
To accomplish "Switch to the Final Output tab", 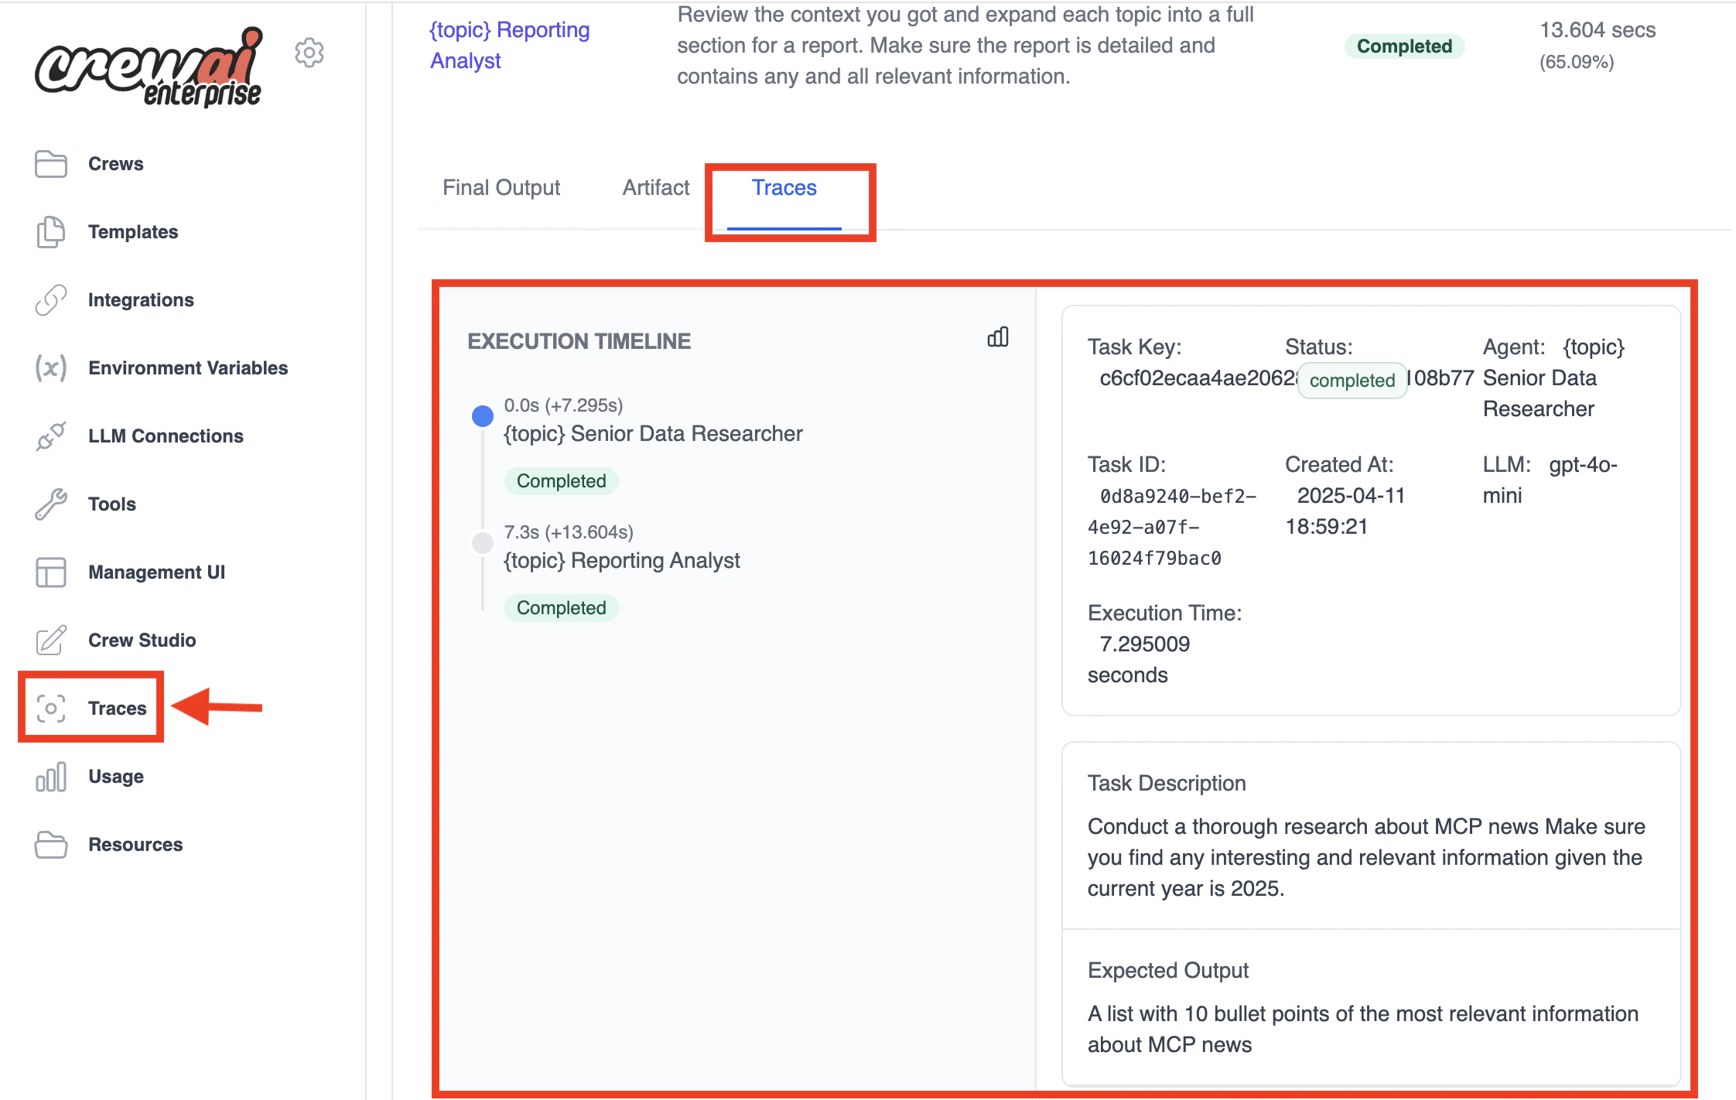I will pos(501,187).
